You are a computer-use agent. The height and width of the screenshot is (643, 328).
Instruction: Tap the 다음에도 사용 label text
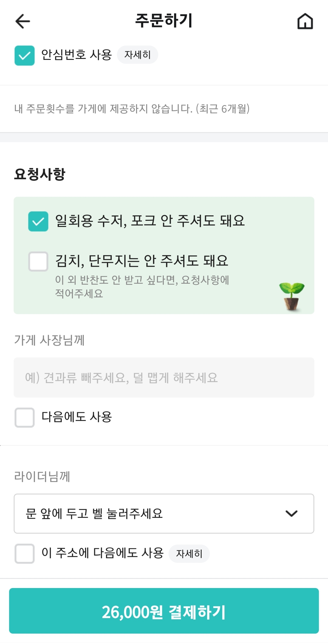(77, 417)
